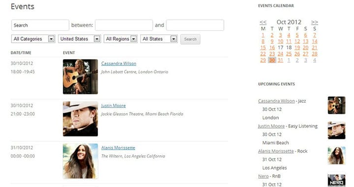The width and height of the screenshot is (354, 187).
Task: Select October 5 in the calendar
Action: (x=297, y=35)
